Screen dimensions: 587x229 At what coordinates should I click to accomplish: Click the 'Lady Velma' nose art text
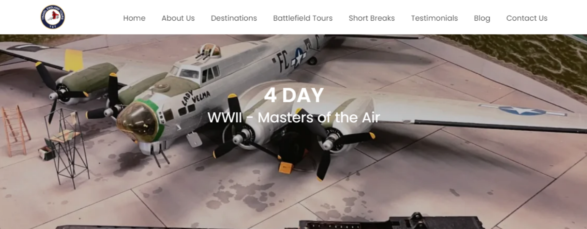195,98
